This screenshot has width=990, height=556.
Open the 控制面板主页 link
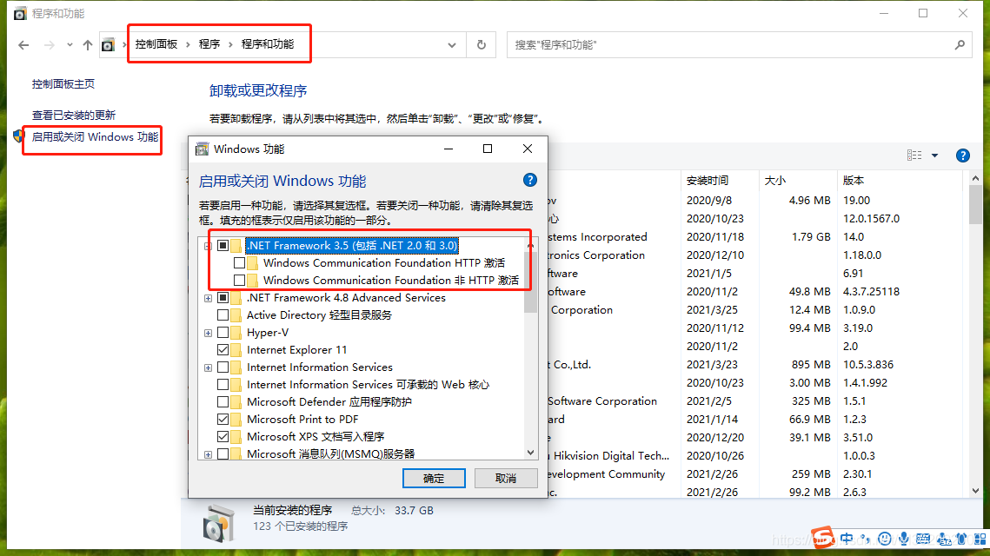[63, 84]
